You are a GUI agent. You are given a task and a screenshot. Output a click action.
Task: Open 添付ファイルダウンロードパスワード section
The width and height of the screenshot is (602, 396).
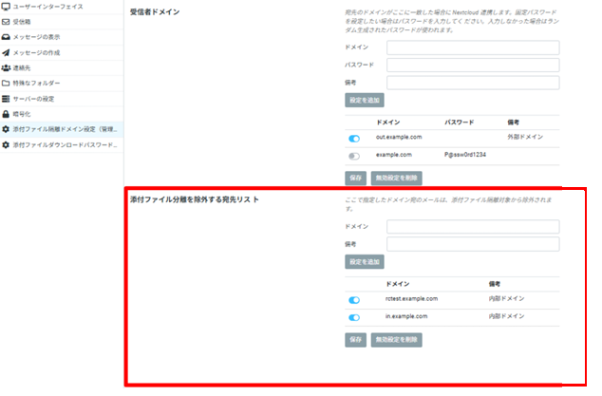(x=62, y=144)
